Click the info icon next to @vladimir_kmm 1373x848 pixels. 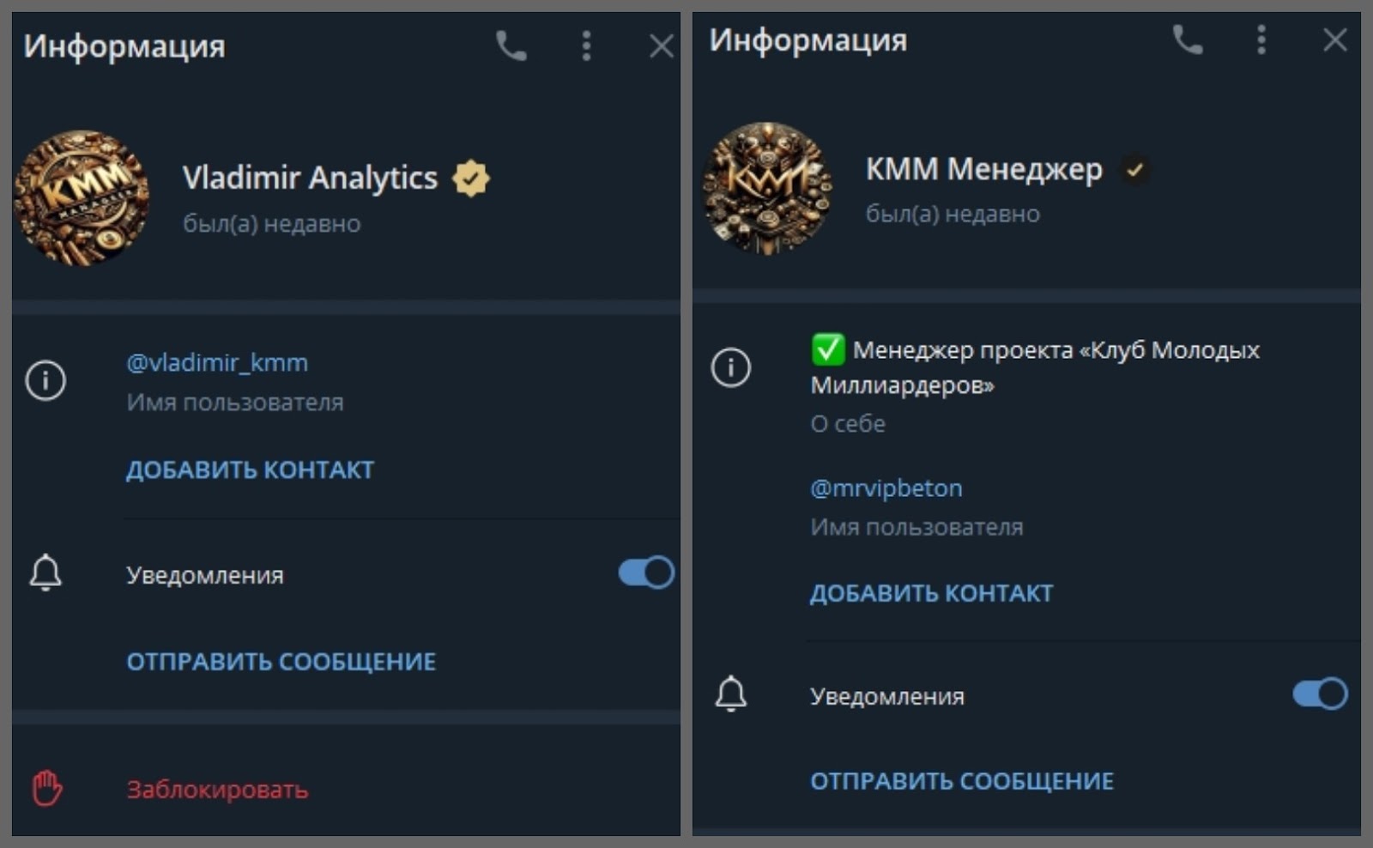[x=45, y=380]
